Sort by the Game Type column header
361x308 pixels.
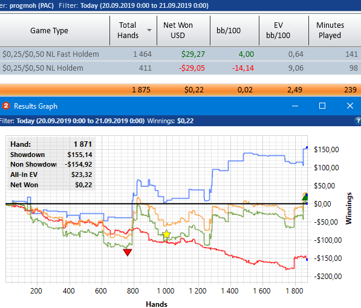(49, 30)
